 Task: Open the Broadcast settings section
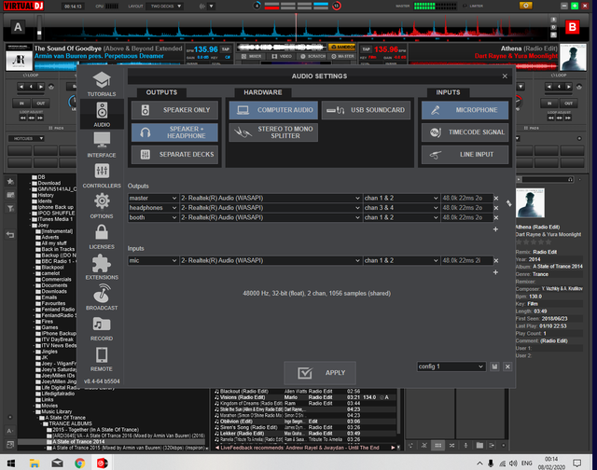coord(102,297)
